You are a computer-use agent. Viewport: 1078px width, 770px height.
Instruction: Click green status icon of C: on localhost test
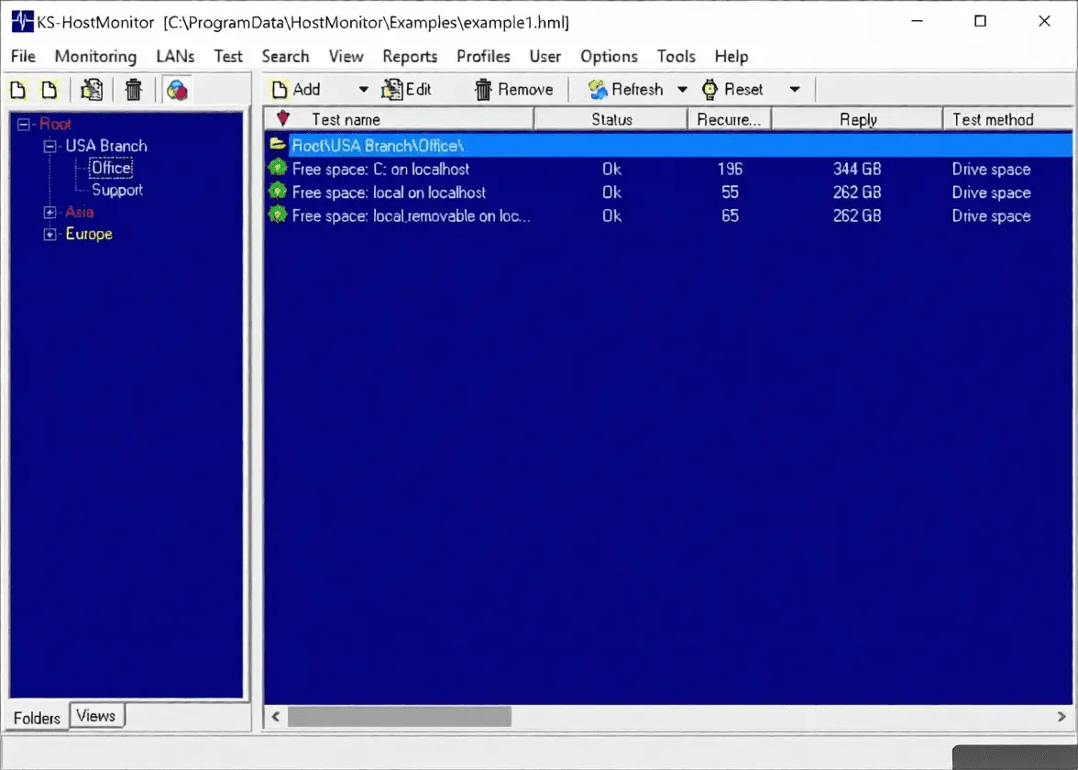pos(278,168)
